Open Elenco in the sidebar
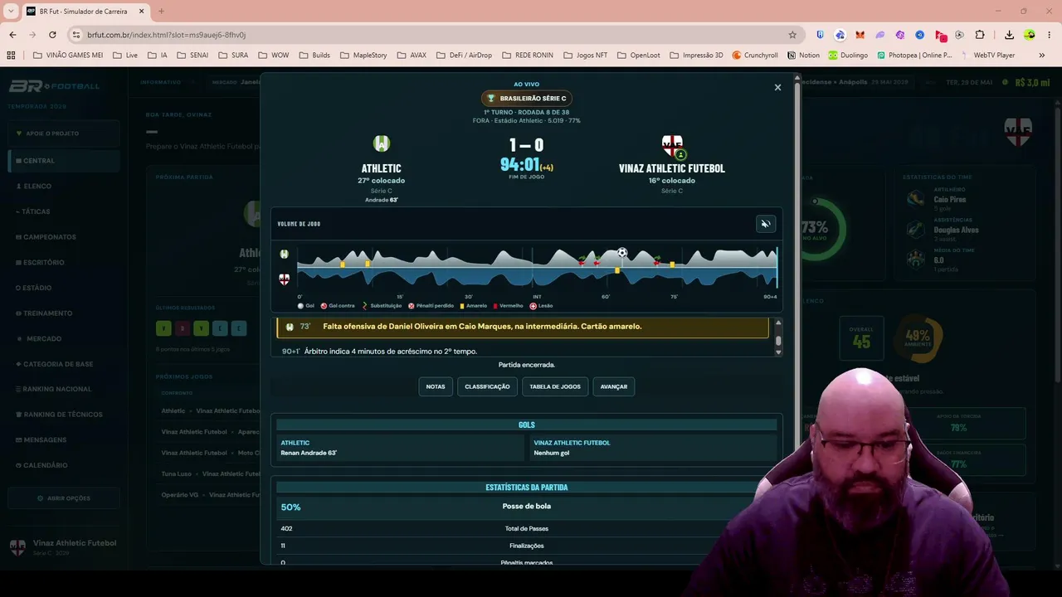1062x597 pixels. [64, 187]
